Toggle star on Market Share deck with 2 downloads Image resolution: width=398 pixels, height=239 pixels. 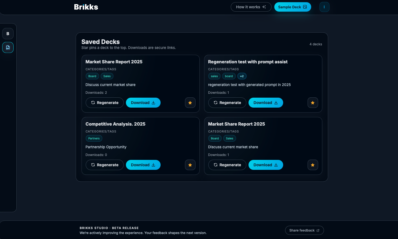pyautogui.click(x=190, y=103)
